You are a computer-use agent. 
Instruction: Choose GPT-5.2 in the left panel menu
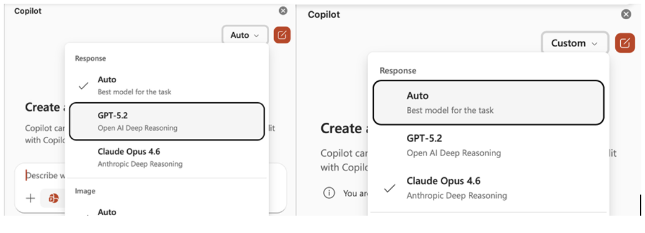pos(167,121)
